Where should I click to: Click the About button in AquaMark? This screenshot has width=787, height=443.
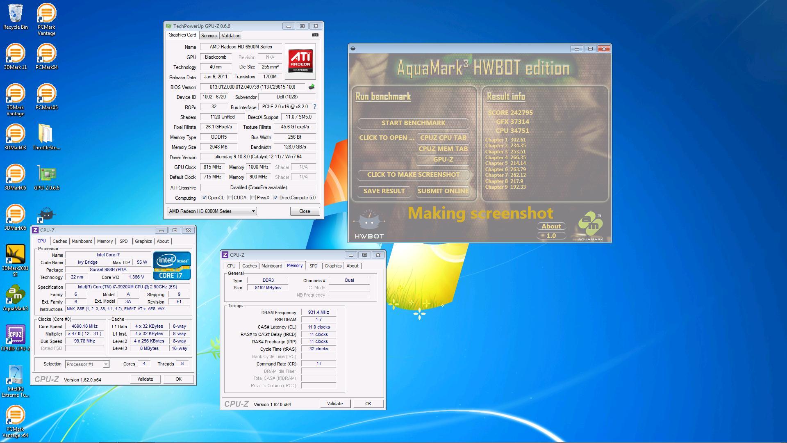(x=551, y=226)
